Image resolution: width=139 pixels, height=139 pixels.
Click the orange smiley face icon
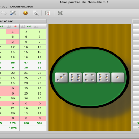click(x=25, y=13)
